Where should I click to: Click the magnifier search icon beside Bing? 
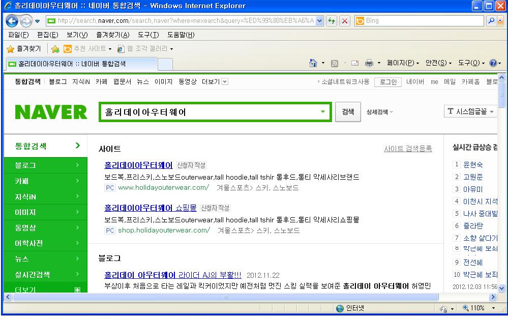492,21
